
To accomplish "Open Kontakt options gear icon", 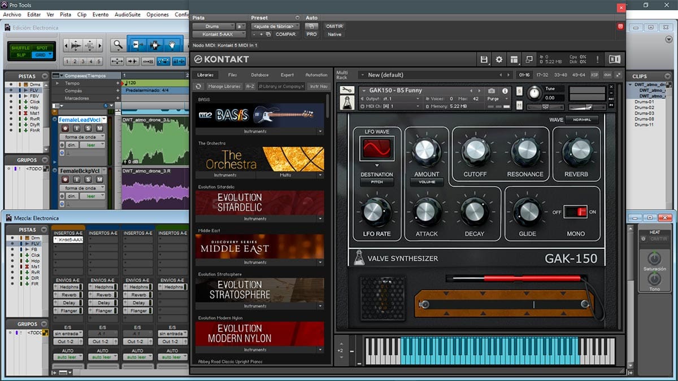I will (x=499, y=59).
